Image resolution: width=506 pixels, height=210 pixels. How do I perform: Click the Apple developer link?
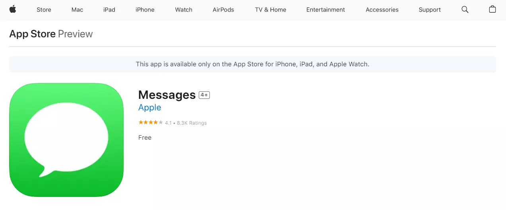149,108
